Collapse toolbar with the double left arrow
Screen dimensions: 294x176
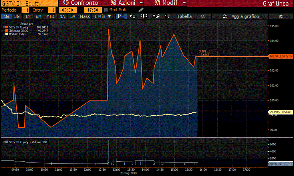pos(203,16)
